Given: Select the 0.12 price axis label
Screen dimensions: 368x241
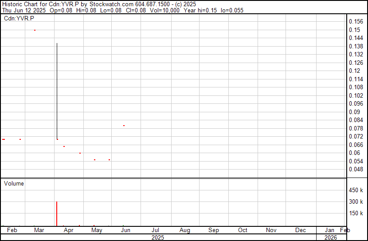Looking at the screenshot, I should pyautogui.click(x=354, y=71).
